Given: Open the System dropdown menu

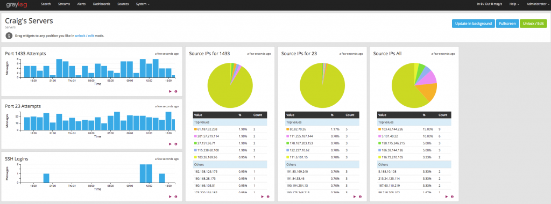Looking at the screenshot, I should coord(143,4).
